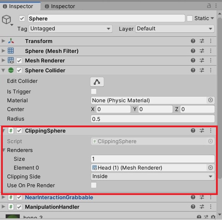Screen dimensions: 222x220
Task: Expand the Transform component
Action: (x=3, y=41)
